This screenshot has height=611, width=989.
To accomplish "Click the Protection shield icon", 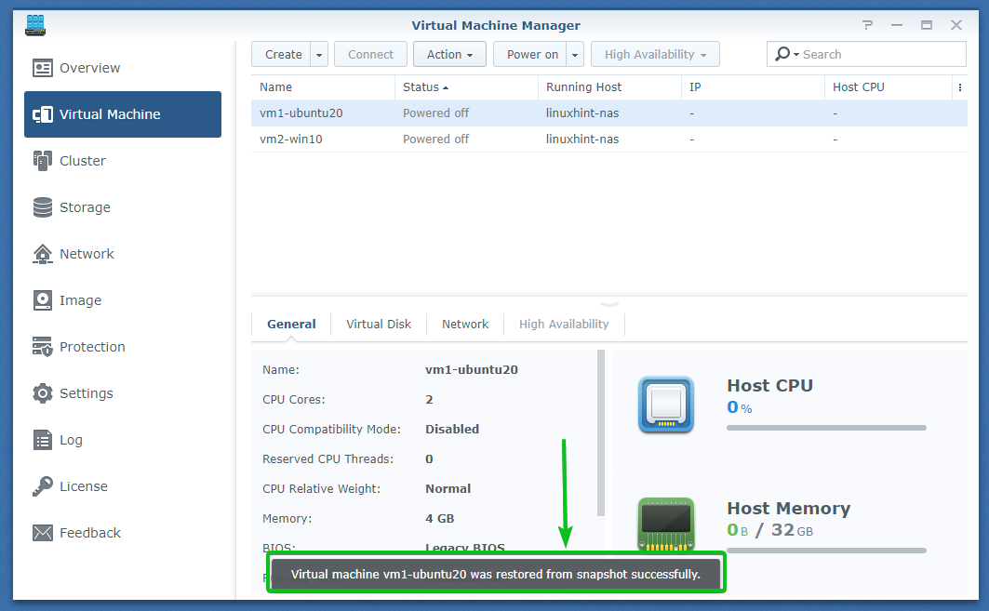I will (x=43, y=347).
